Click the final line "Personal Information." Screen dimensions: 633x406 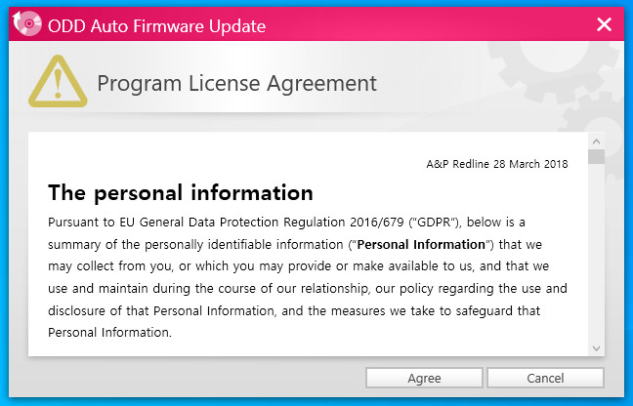[109, 332]
